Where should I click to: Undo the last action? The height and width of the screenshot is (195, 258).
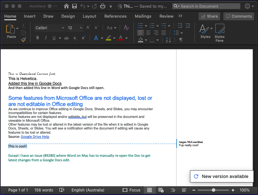(x=82, y=6)
